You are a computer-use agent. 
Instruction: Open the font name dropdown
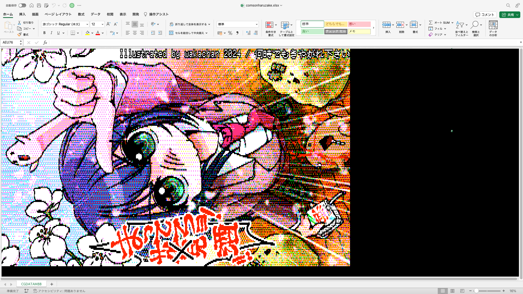[87, 24]
